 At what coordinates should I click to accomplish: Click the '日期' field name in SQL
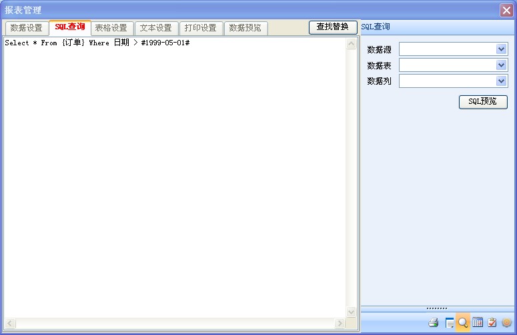121,43
